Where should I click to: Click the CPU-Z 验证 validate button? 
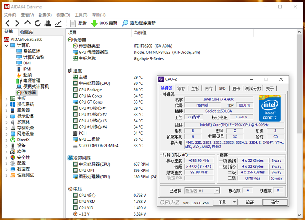pos(250,203)
